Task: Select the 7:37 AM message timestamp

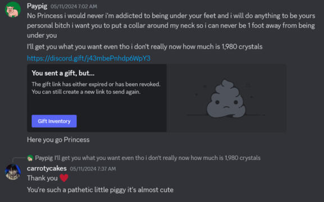Action: click(x=93, y=169)
